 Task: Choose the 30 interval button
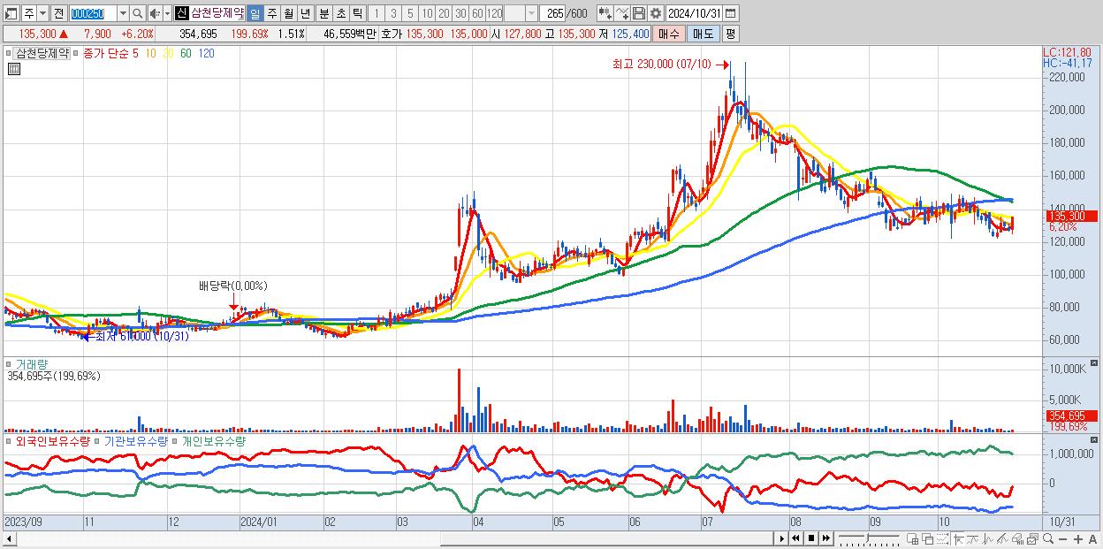pyautogui.click(x=460, y=13)
